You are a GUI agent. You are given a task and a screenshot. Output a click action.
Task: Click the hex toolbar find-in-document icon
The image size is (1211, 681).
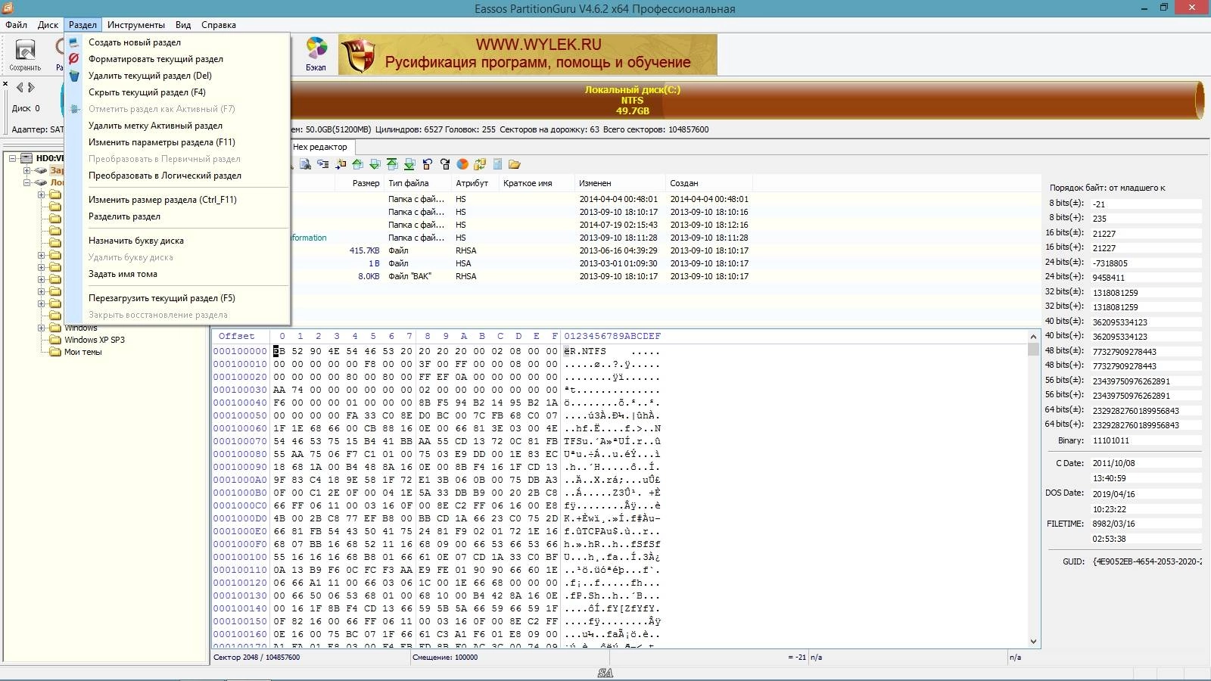click(305, 164)
